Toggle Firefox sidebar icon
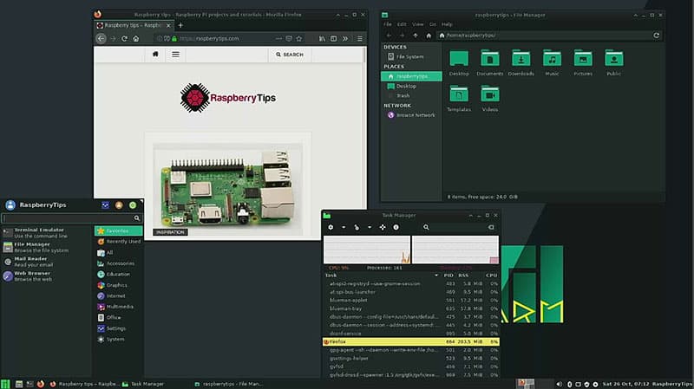This screenshot has height=389, width=694. (x=334, y=38)
